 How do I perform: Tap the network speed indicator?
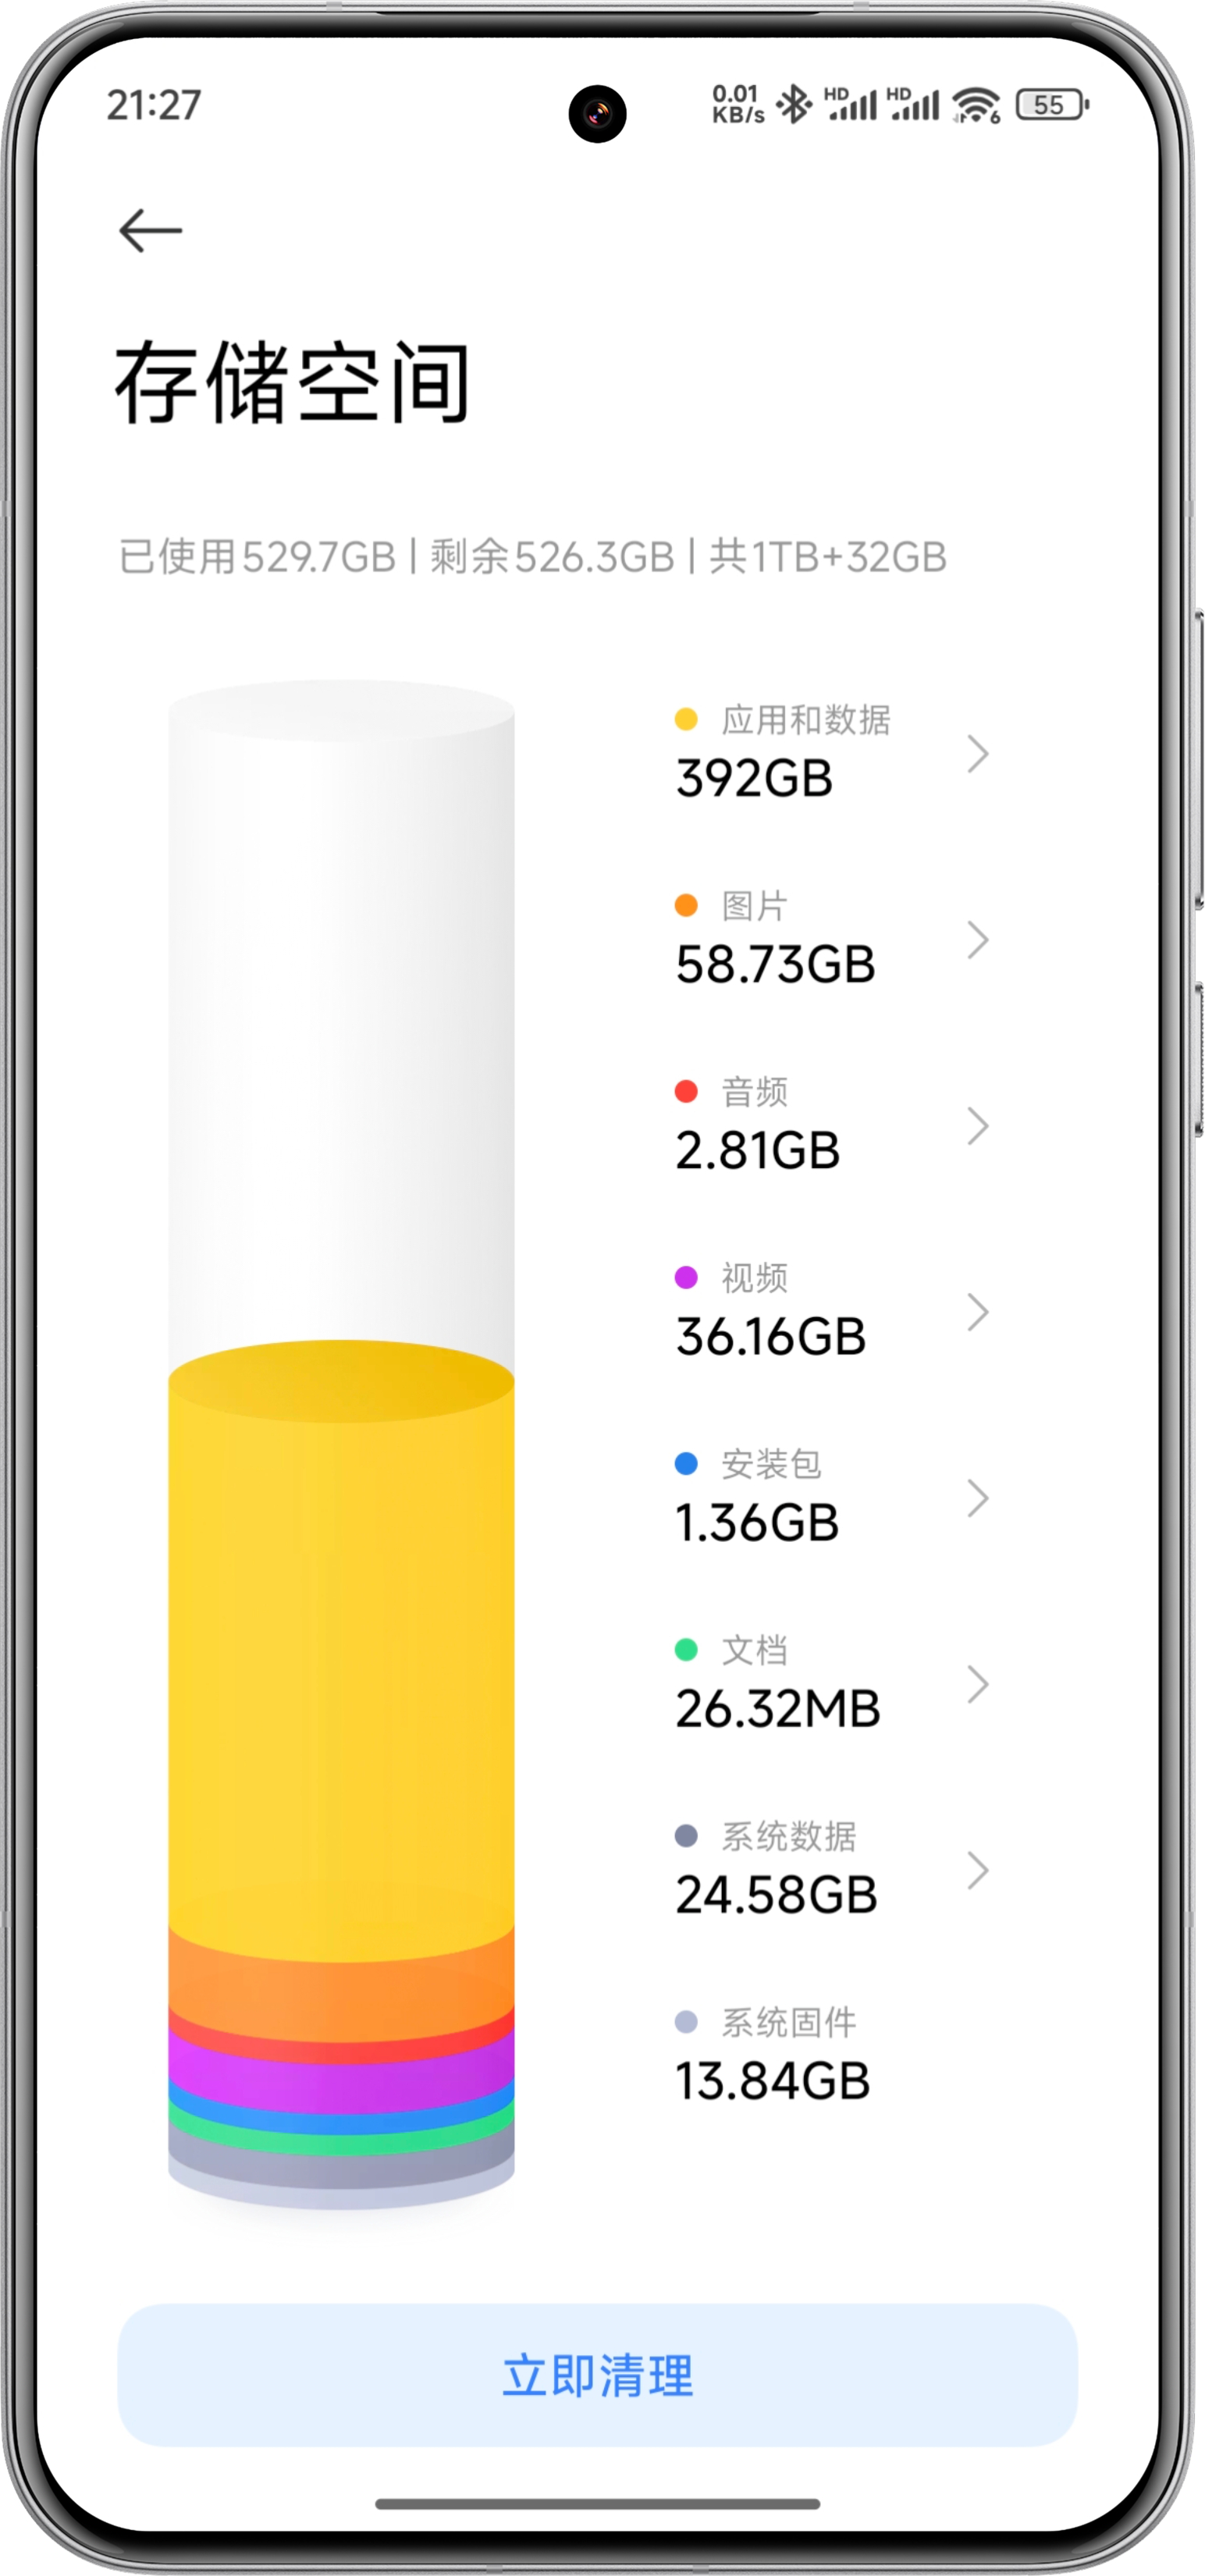point(738,104)
